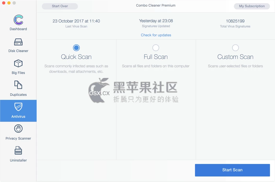Click the Antivirus shield icon
This screenshot has height=182, width=275.
[18, 107]
